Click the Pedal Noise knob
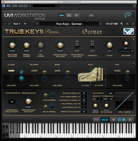 tap(27, 45)
